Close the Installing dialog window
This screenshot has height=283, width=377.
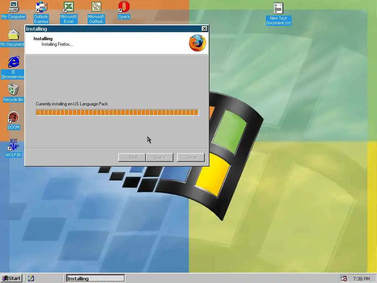coord(204,29)
